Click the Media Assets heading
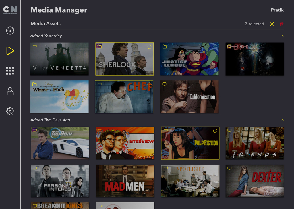 click(x=46, y=24)
